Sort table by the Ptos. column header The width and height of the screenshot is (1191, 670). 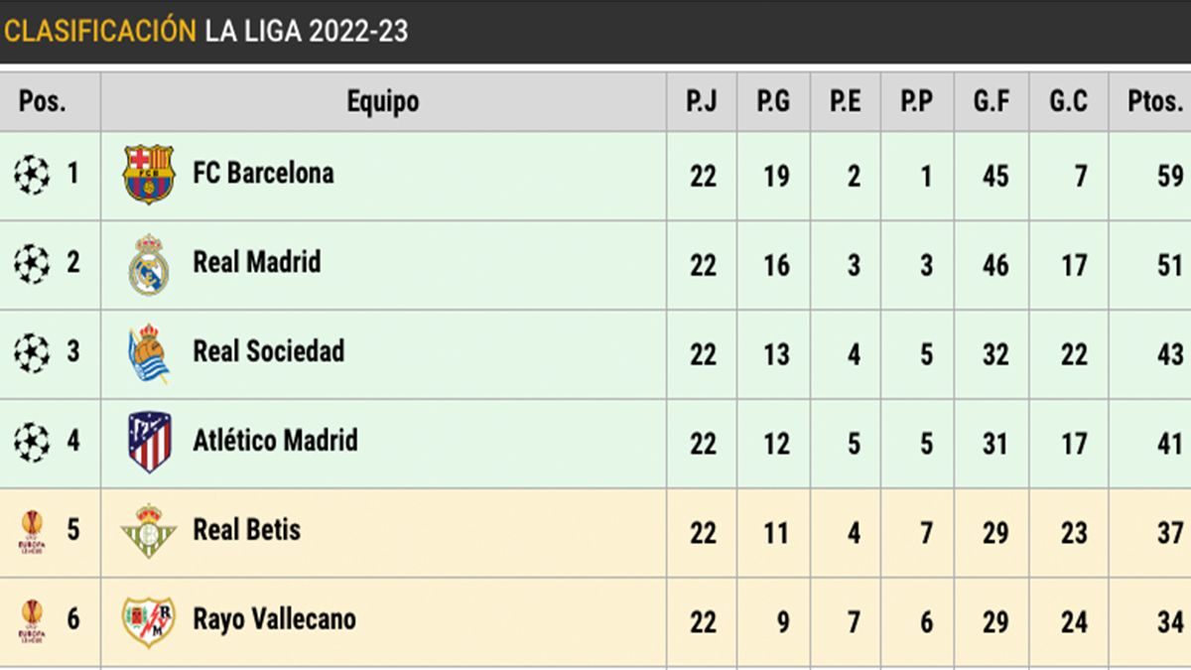click(x=1154, y=101)
